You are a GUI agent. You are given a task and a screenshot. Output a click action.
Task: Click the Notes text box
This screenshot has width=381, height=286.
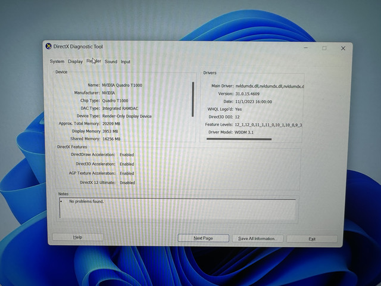click(x=177, y=208)
